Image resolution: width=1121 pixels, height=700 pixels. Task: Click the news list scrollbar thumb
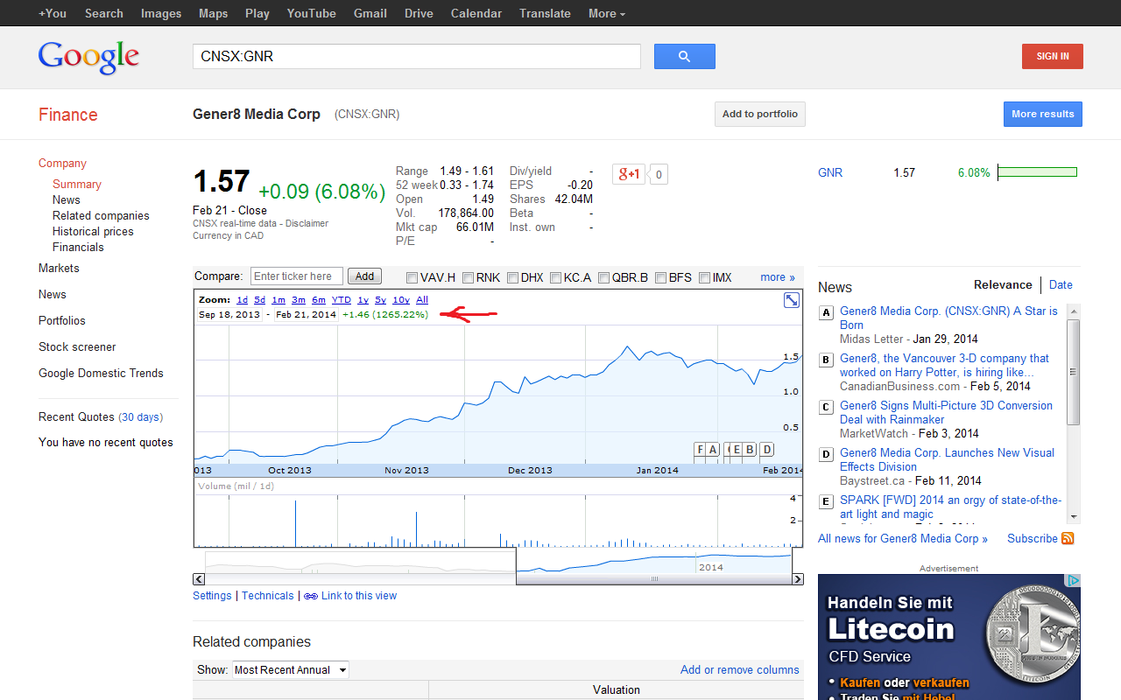coord(1074,372)
